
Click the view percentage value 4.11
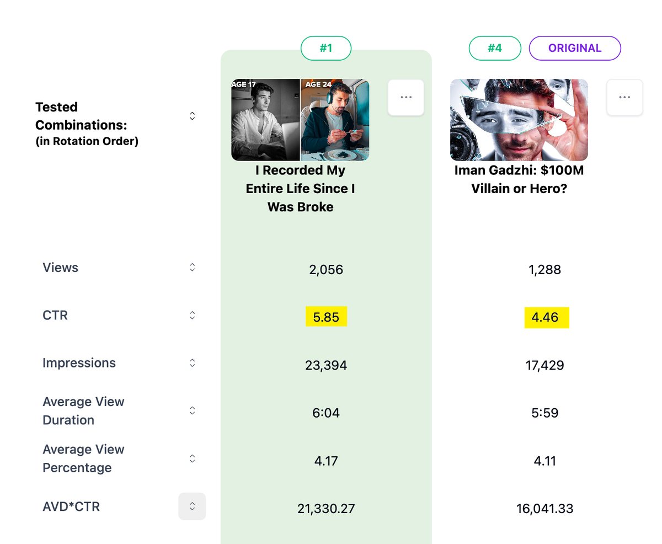545,461
